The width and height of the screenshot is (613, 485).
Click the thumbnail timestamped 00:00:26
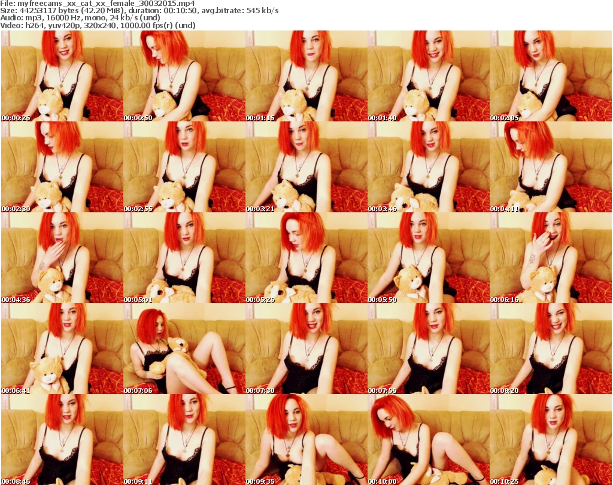(x=62, y=76)
